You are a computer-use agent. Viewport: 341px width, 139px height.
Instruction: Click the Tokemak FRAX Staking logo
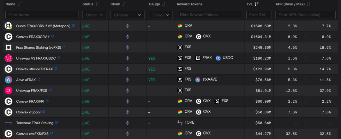[9, 123]
